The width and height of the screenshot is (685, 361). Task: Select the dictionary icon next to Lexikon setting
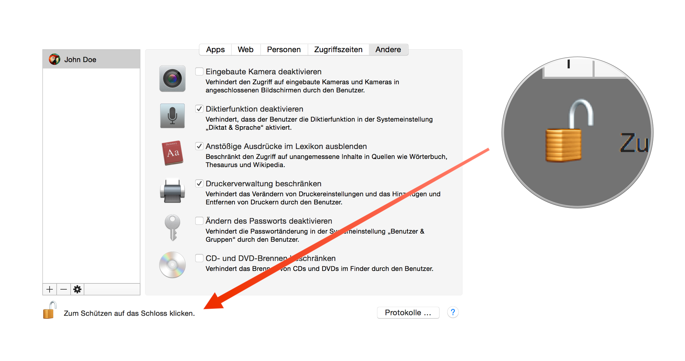pyautogui.click(x=172, y=154)
